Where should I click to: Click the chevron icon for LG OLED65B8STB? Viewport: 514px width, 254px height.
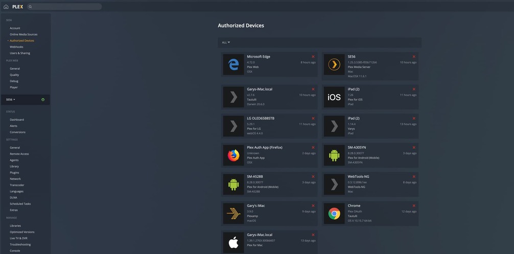tap(233, 126)
